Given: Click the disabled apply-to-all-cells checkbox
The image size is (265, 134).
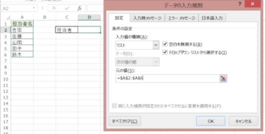Looking at the screenshot, I should pyautogui.click(x=114, y=106).
